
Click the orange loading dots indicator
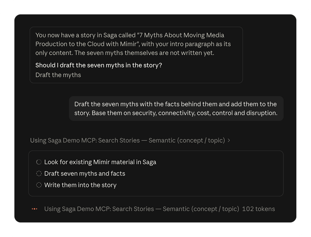(34, 209)
